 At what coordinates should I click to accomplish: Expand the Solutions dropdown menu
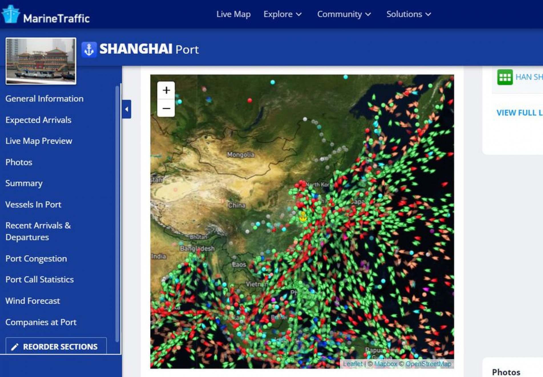[x=408, y=14]
